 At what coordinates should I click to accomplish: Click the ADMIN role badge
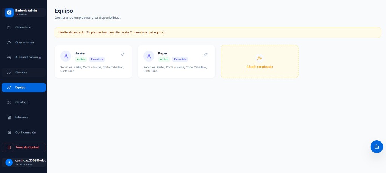point(21,15)
